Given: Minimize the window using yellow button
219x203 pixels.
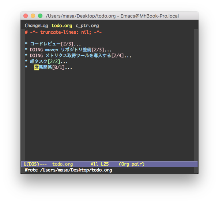Looking at the screenshot, I should 33,16.
